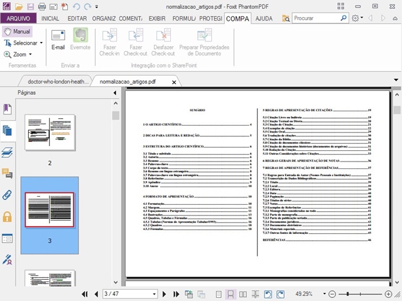Select the partially visible page 4 thumbnail
Screen dimensions: 402x301
pos(50,278)
